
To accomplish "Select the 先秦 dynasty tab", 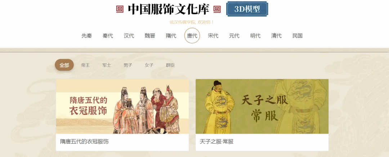I will pos(86,36).
